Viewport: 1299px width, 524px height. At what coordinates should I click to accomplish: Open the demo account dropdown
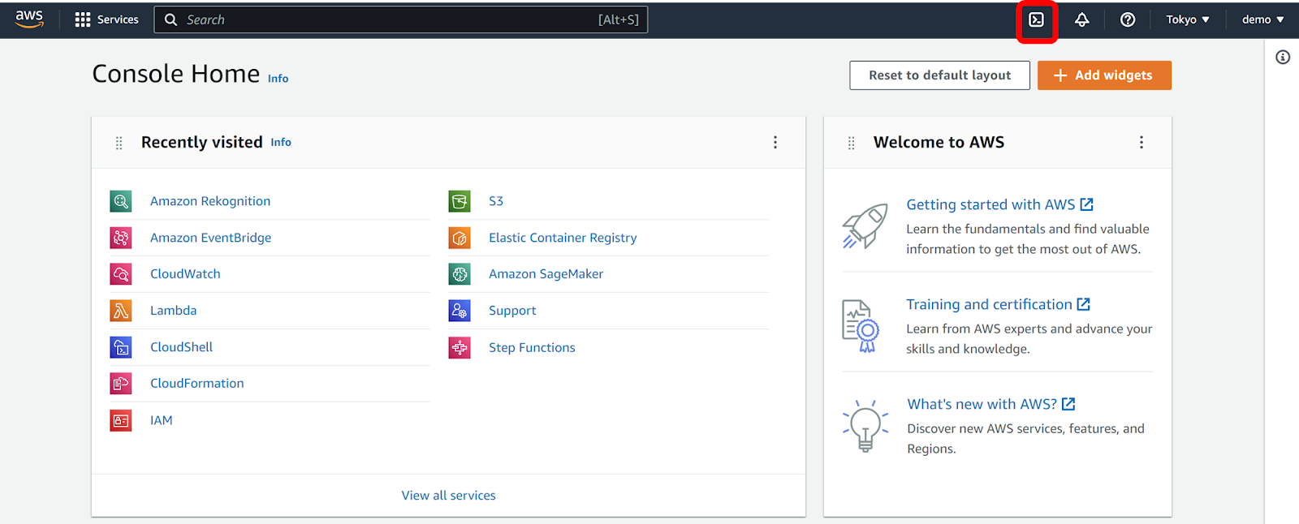point(1262,19)
